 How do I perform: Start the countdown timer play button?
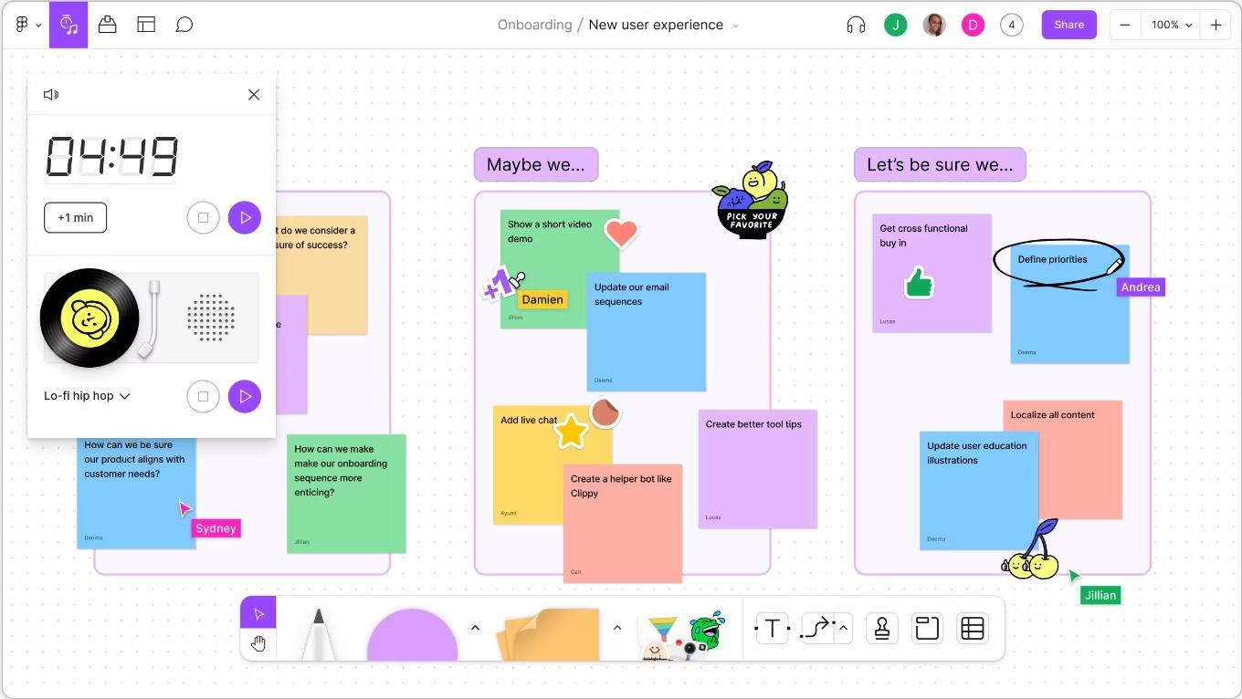coord(244,217)
